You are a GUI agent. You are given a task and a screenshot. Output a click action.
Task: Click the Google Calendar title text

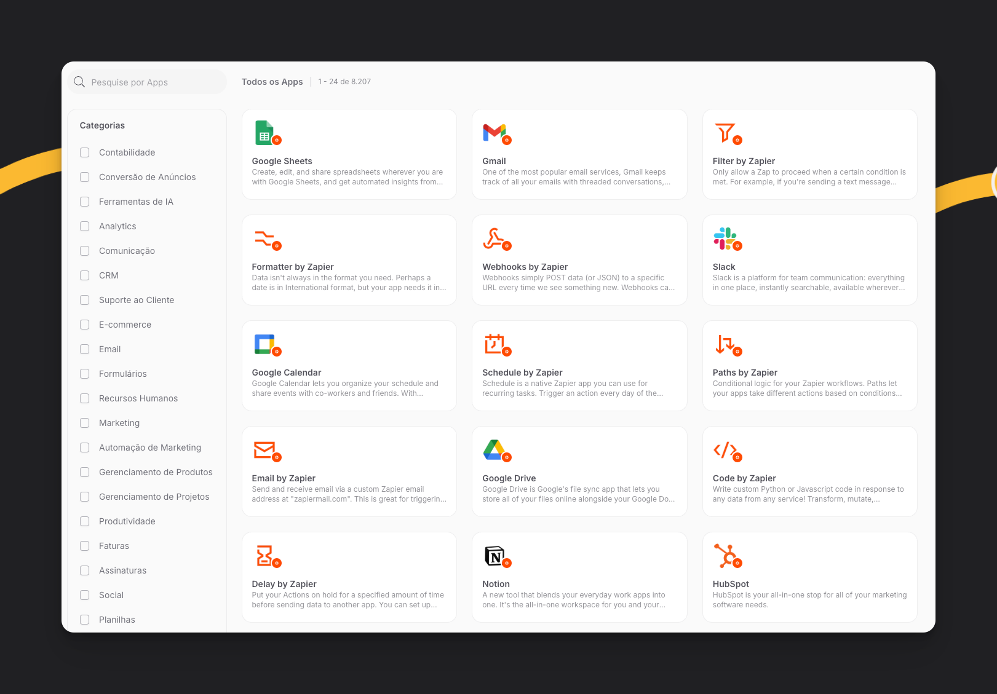pyautogui.click(x=286, y=373)
